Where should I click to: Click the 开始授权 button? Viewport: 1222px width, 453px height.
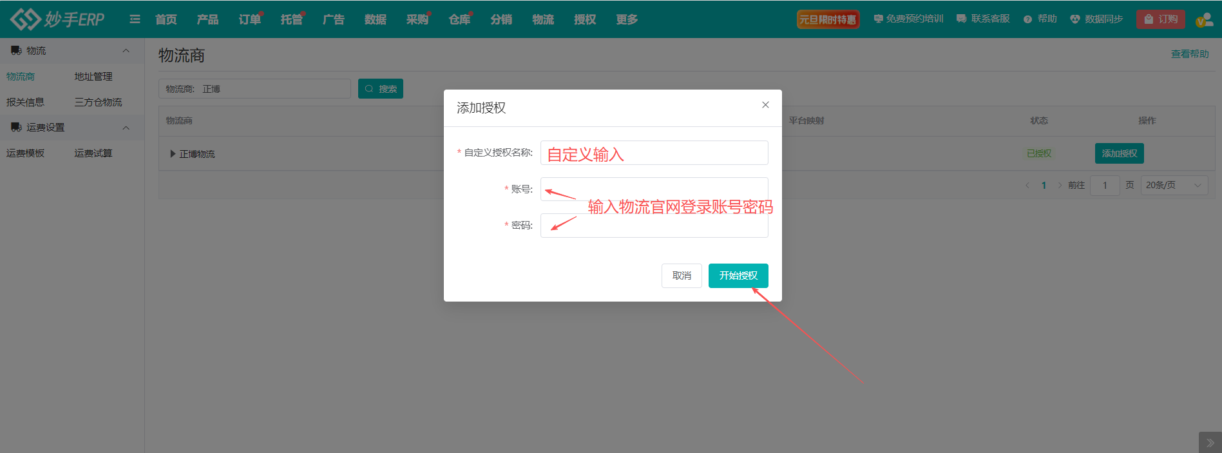[738, 276]
